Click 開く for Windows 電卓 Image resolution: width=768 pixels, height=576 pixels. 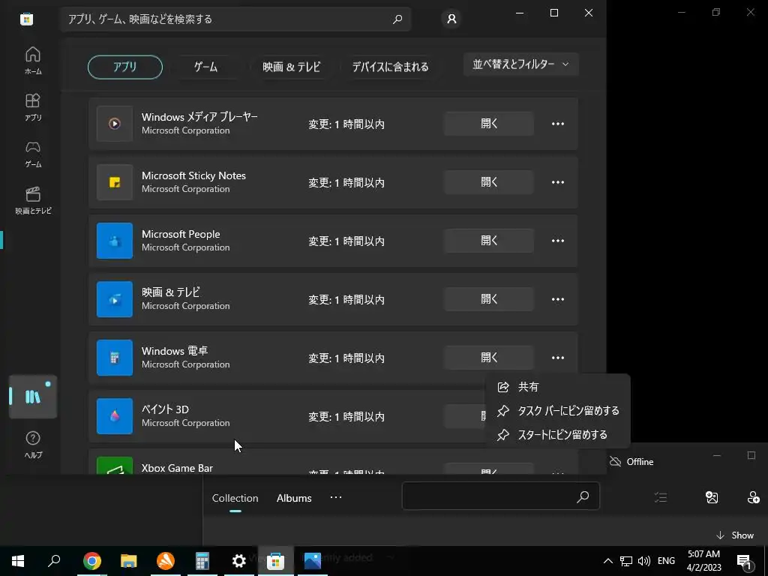pyautogui.click(x=489, y=358)
